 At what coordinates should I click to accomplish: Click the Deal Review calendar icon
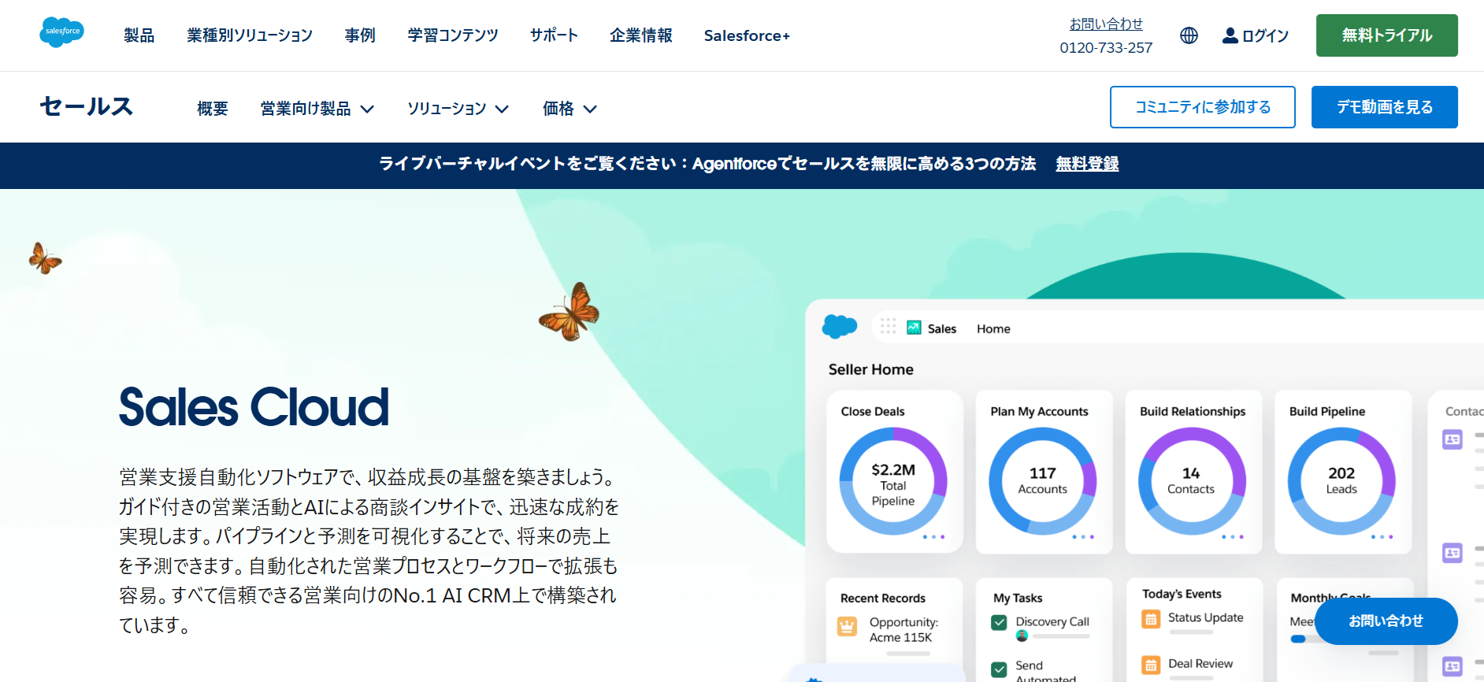coord(1151,665)
